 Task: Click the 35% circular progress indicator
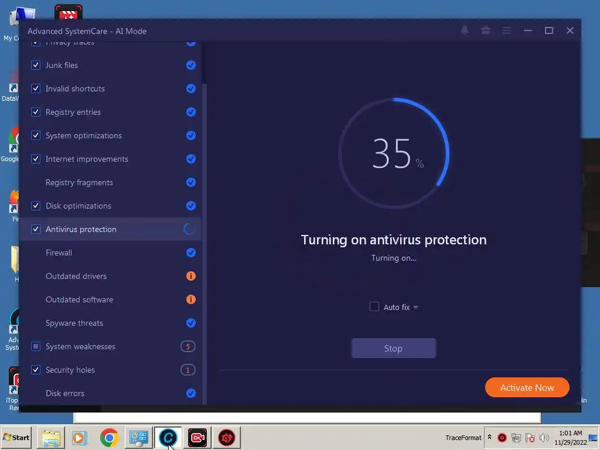click(x=394, y=154)
